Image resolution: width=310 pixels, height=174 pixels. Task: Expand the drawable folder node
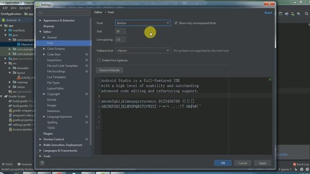(10, 68)
